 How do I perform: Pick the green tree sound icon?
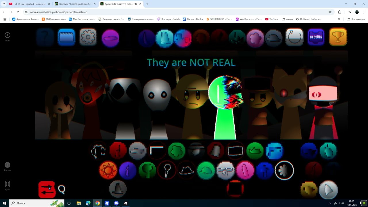pyautogui.click(x=147, y=170)
